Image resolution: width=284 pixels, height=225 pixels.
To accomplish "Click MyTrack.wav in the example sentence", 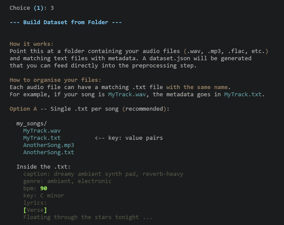I will click(127, 94).
